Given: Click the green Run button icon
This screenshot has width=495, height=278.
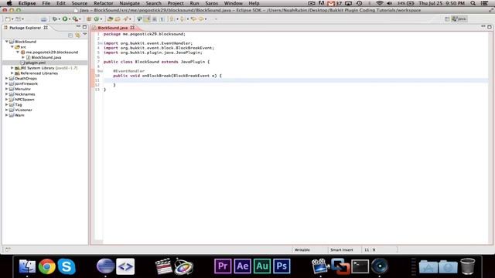Looking at the screenshot, I should pos(65,19).
